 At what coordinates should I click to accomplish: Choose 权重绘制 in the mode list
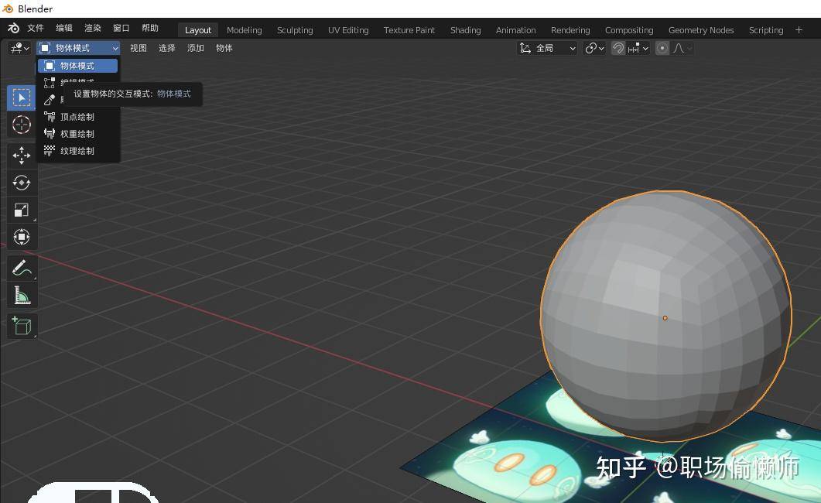click(x=77, y=134)
